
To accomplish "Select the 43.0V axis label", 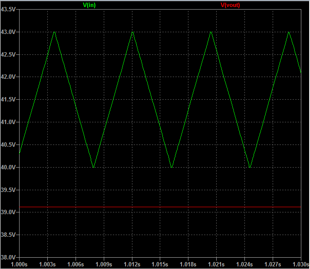I will (x=8, y=32).
